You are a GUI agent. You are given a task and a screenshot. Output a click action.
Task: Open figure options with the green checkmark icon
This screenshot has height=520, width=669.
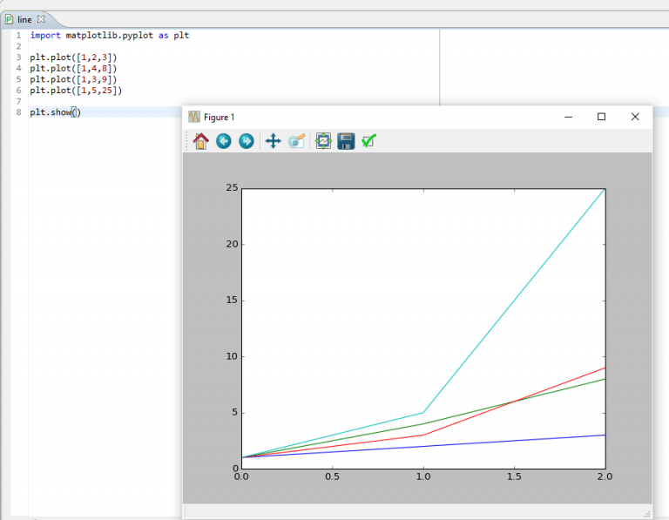[369, 141]
